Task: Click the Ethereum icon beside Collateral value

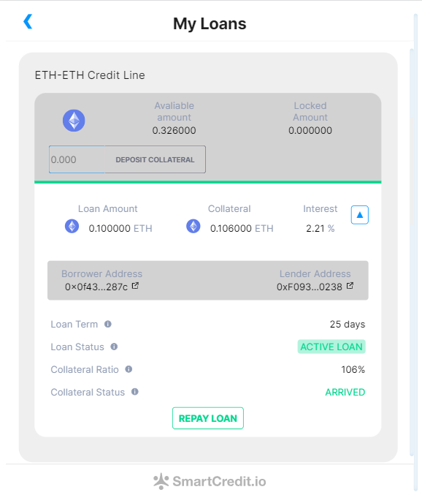Action: tap(193, 226)
